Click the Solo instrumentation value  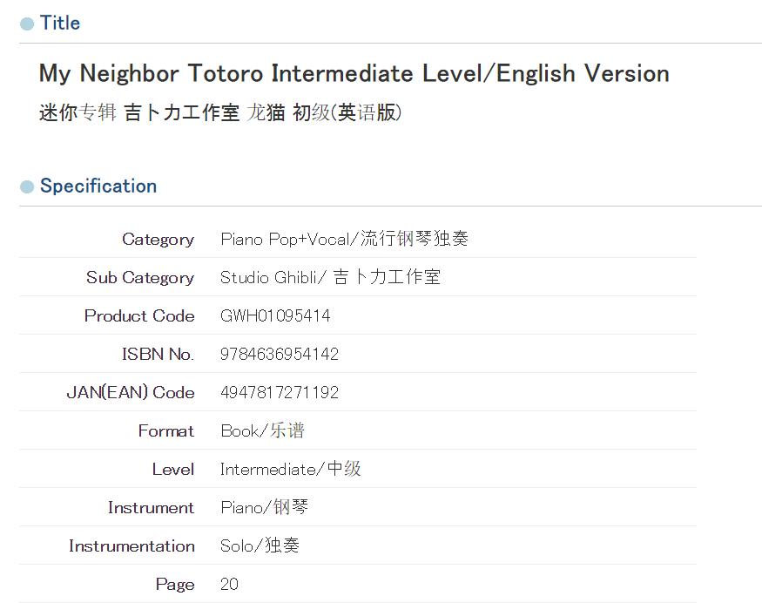pyautogui.click(x=260, y=545)
